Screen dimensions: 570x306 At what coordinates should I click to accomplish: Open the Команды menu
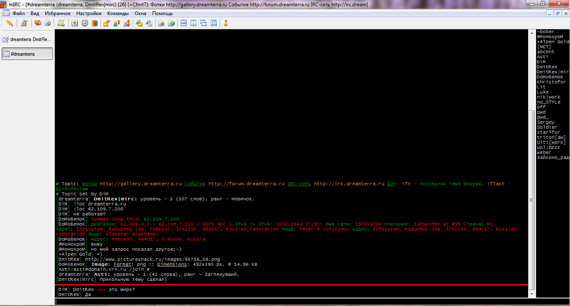[x=118, y=13]
